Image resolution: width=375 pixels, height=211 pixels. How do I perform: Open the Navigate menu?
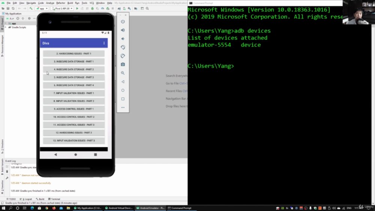pos(31,3)
